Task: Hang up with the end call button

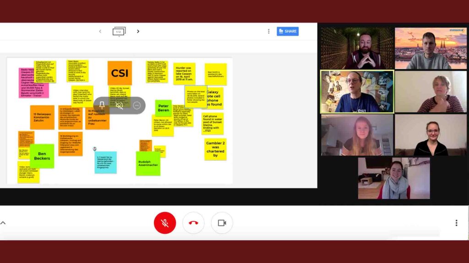Action: [x=193, y=223]
